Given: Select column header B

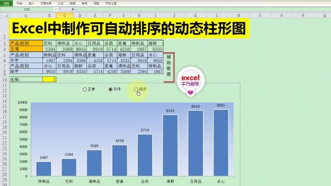Looking at the screenshot, I should (x=50, y=16).
